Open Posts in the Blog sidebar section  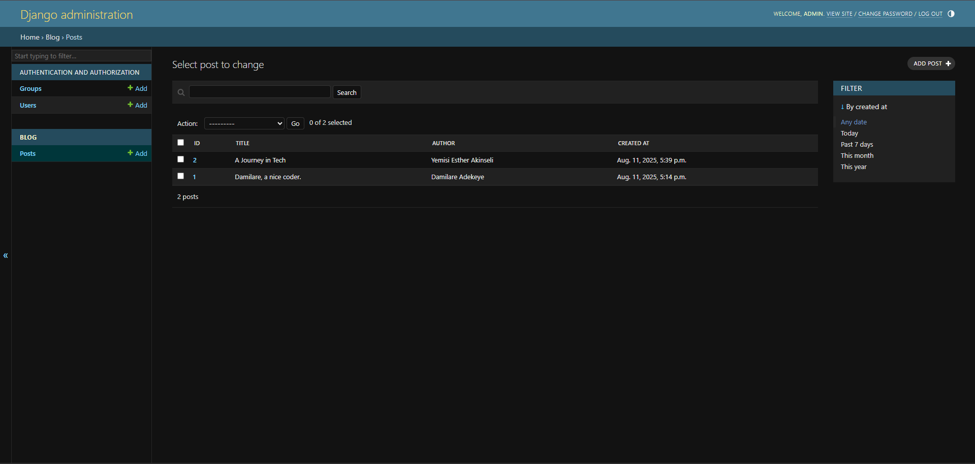(28, 153)
